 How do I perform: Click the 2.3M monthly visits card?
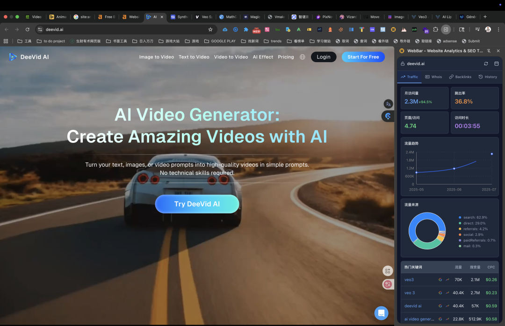pos(425,98)
